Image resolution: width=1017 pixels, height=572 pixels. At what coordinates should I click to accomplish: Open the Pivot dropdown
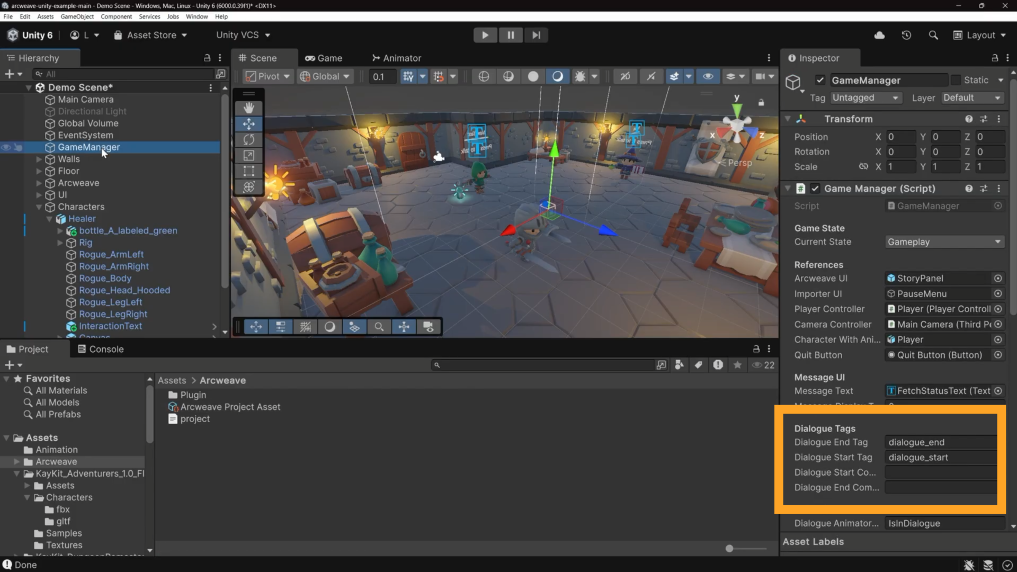coord(267,76)
